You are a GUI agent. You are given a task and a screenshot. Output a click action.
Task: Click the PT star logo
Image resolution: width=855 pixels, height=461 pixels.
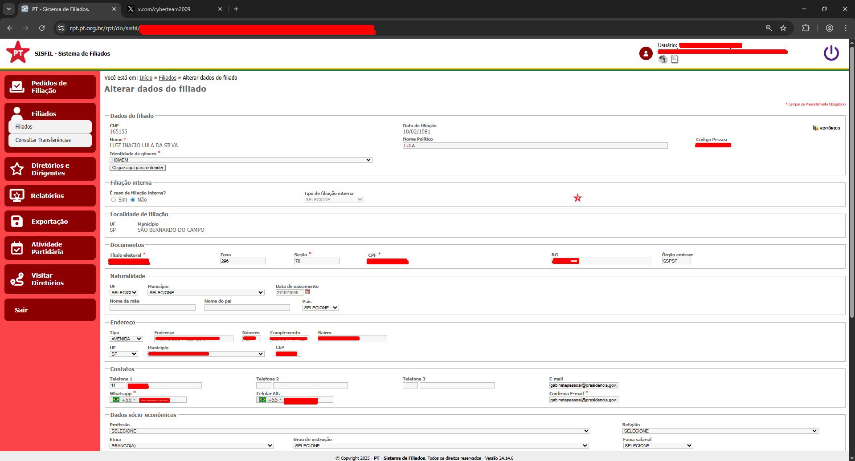[x=18, y=53]
